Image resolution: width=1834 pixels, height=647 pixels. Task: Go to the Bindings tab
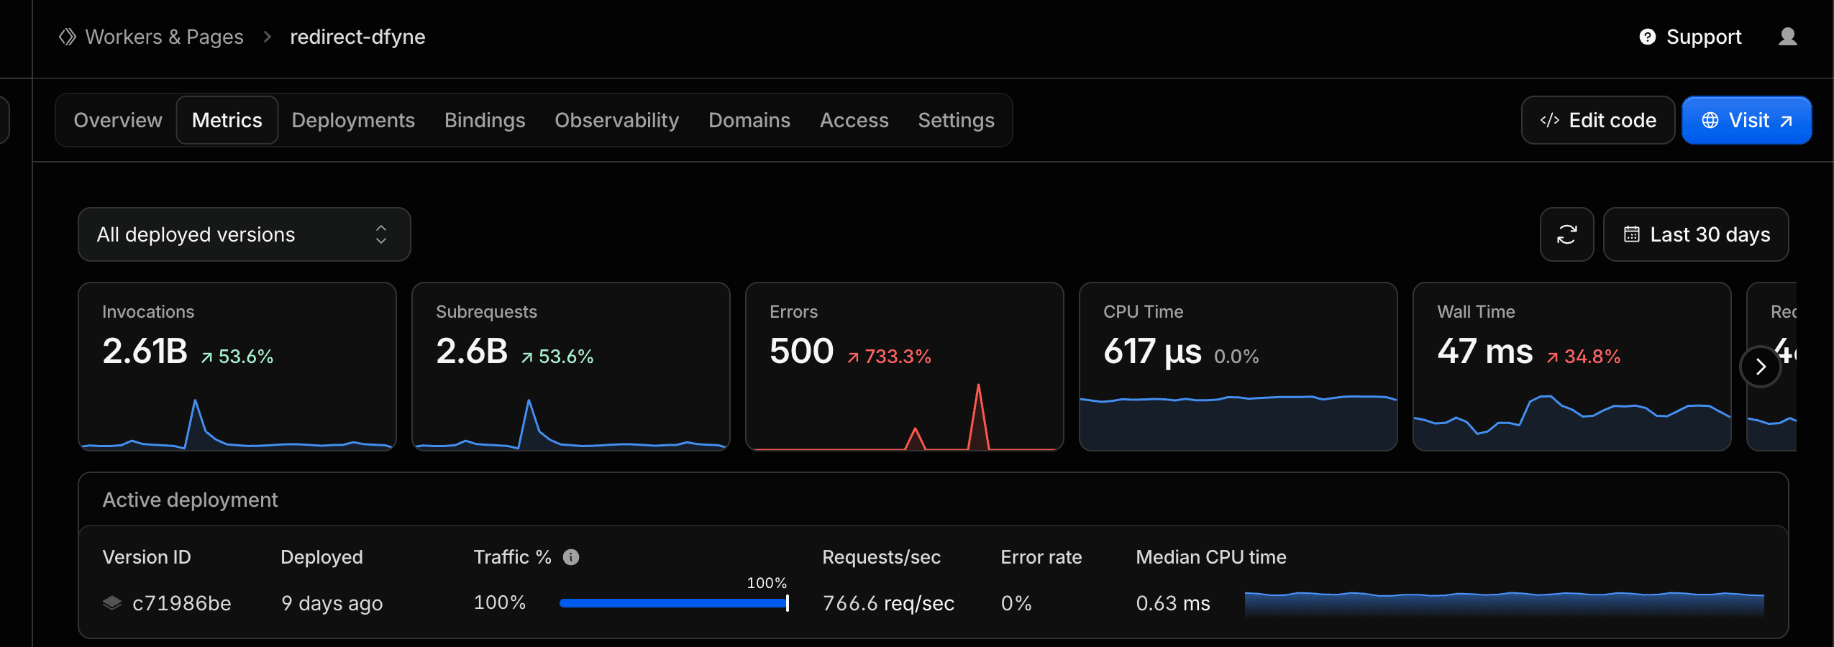[485, 120]
